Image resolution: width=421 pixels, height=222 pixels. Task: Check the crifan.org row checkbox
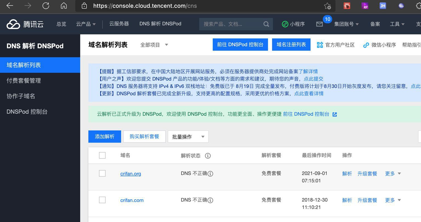click(x=102, y=173)
